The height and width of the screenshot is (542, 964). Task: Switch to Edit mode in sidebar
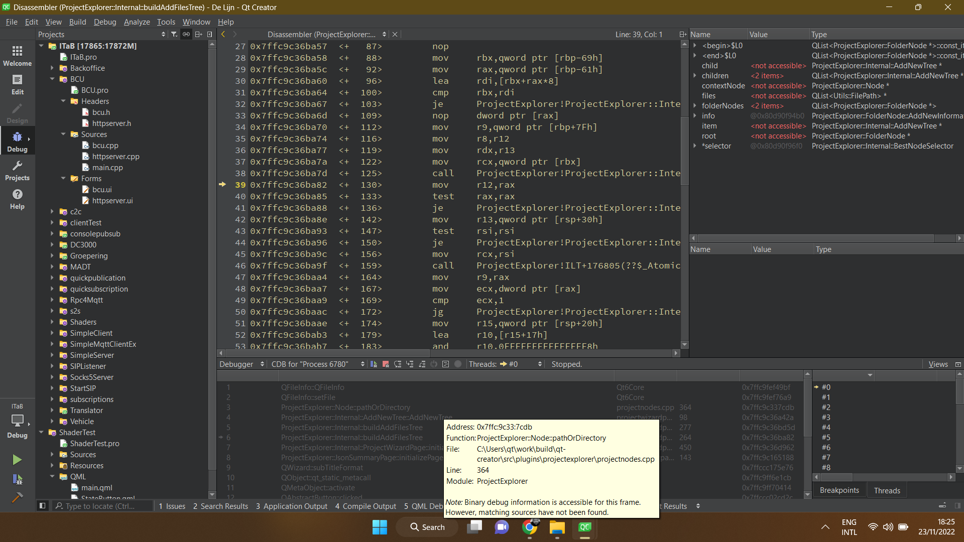coord(17,84)
